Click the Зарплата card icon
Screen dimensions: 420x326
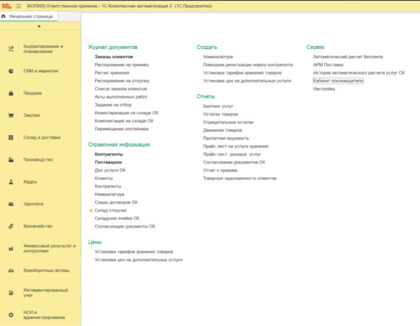(11, 204)
